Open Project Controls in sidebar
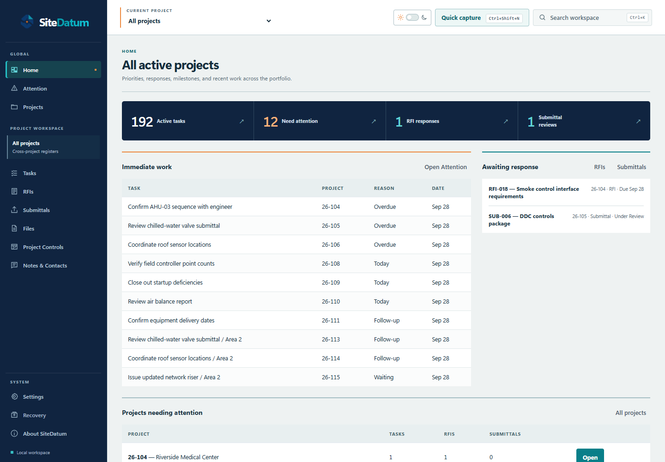Viewport: 665px width, 462px height. [x=53, y=247]
